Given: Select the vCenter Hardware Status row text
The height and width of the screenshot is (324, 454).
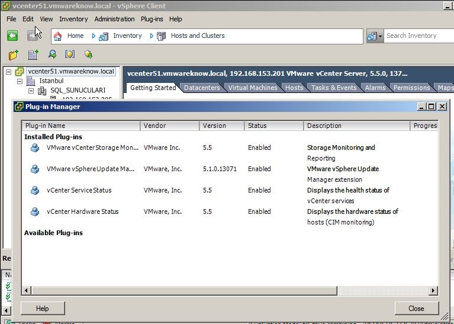Looking at the screenshot, I should pos(82,212).
